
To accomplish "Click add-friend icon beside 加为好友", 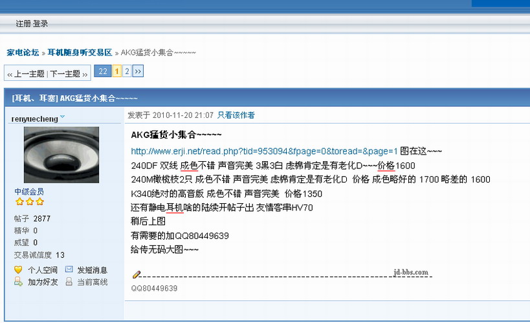I will click(18, 281).
